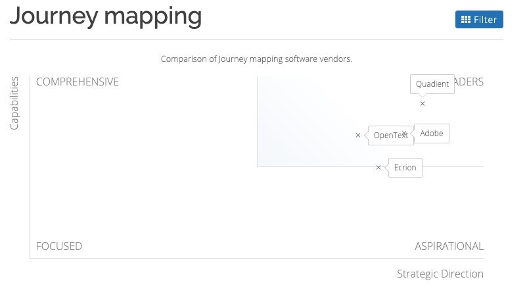Viewport: 527px width, 294px height.
Task: Click the X marker left of OpenText
Action: pos(358,135)
